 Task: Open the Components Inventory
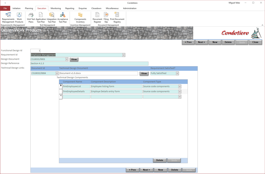(80, 18)
